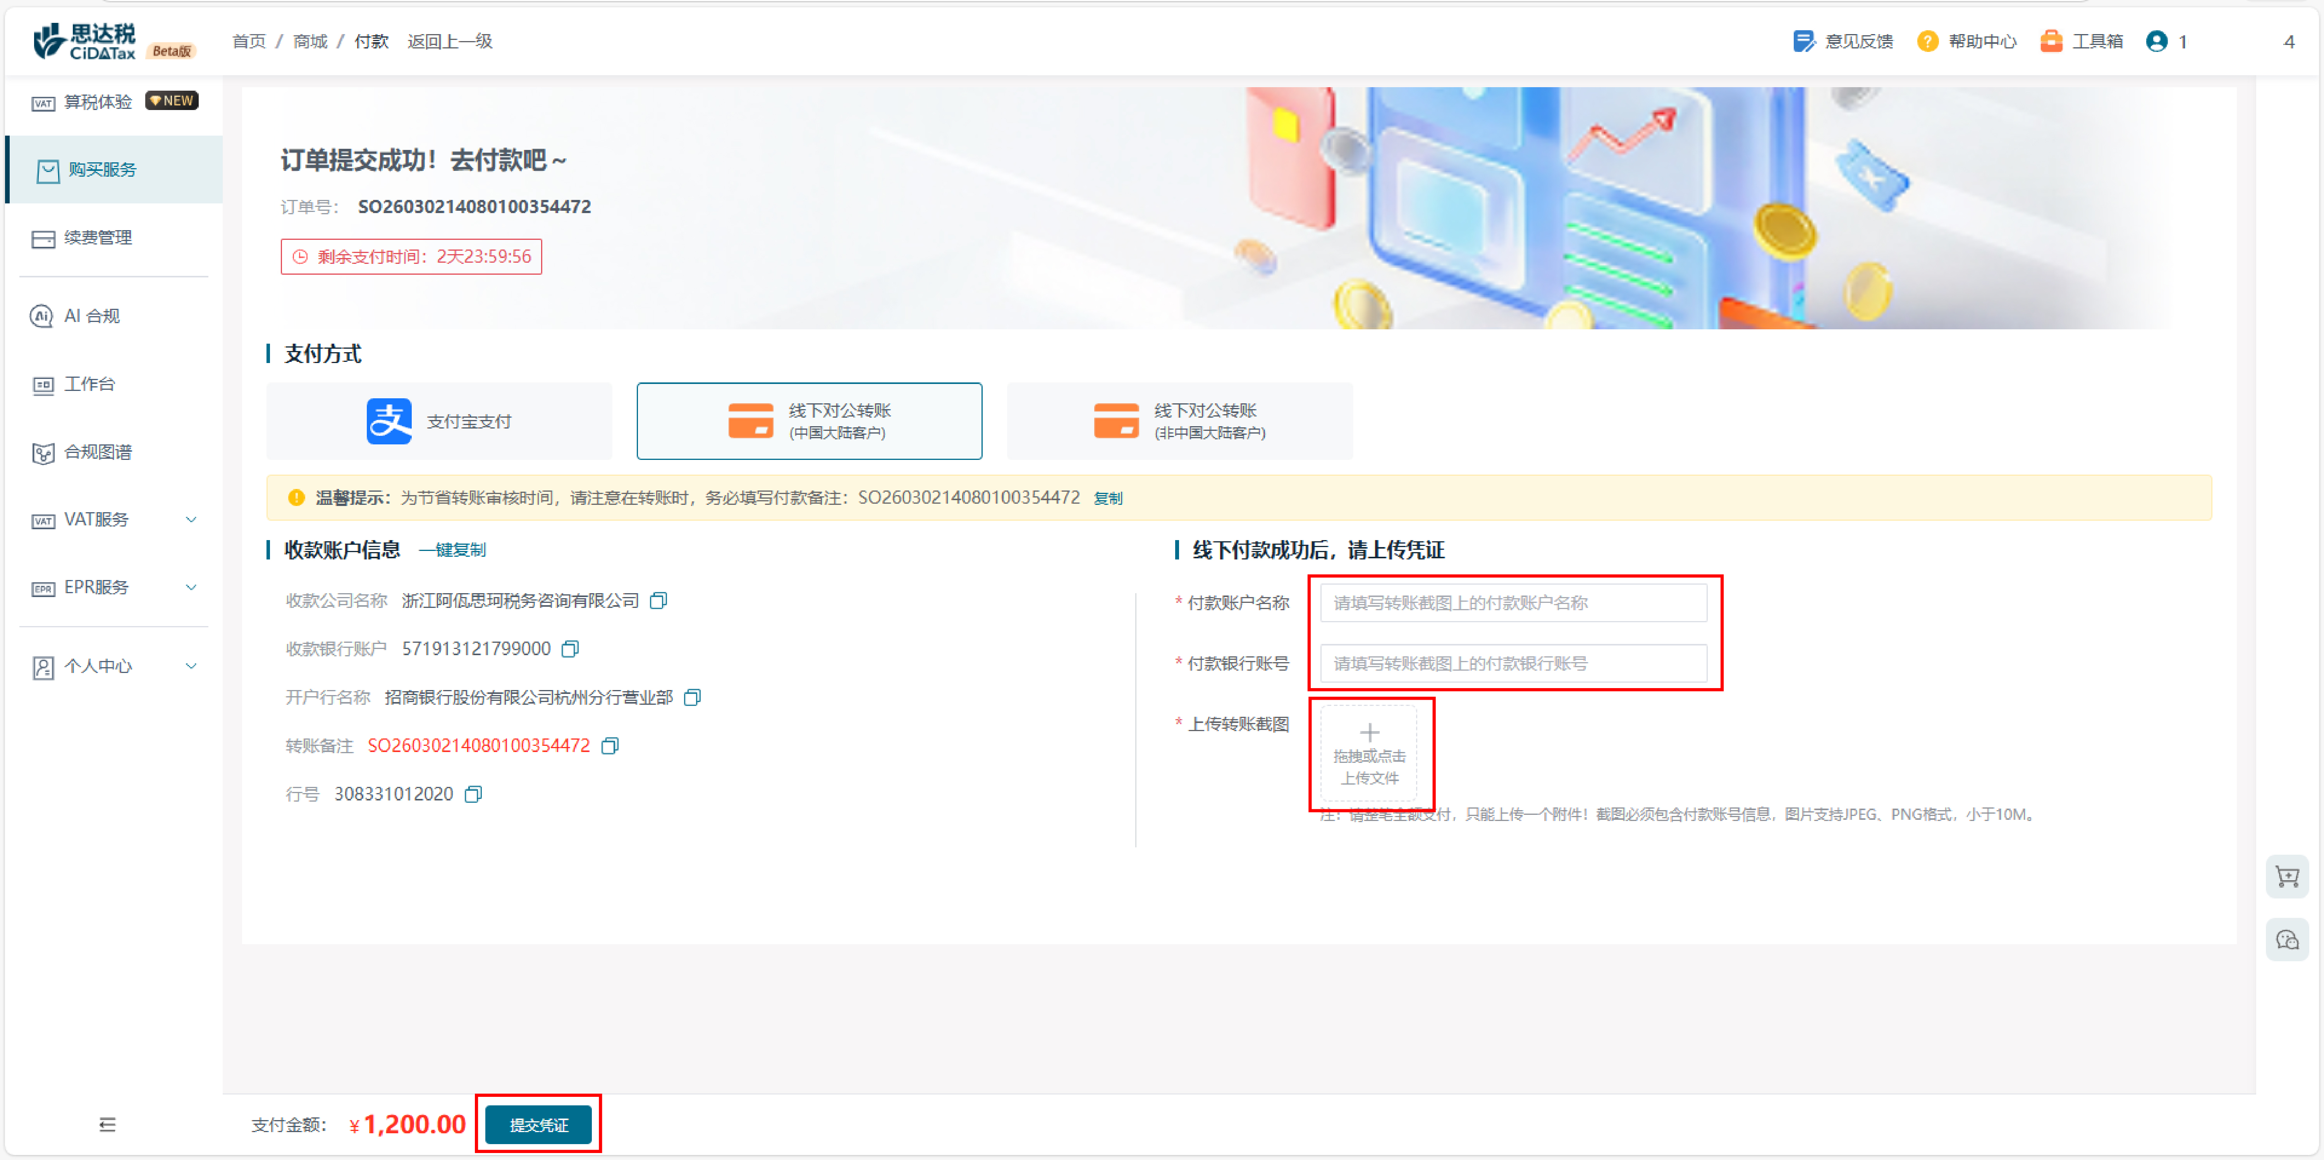Click the 付款账户名称 input field
Screen dimensions: 2324x1160
(x=1513, y=603)
